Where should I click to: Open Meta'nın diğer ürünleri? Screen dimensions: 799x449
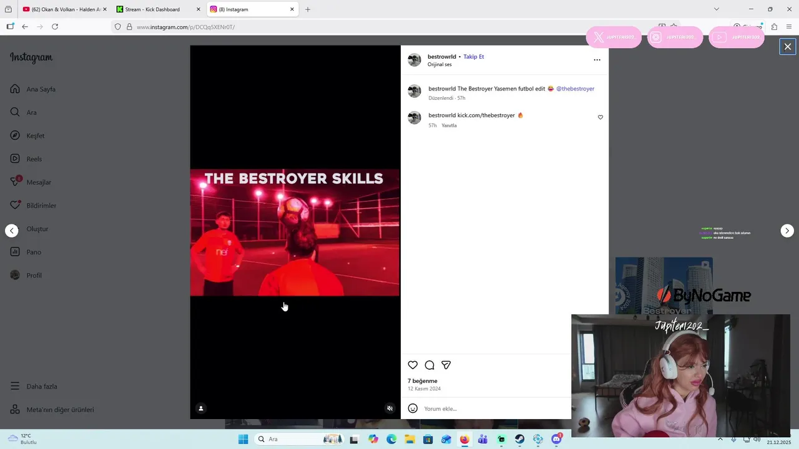52,410
